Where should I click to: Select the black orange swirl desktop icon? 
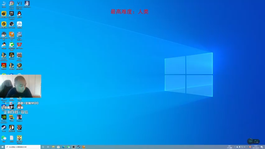click(12, 128)
